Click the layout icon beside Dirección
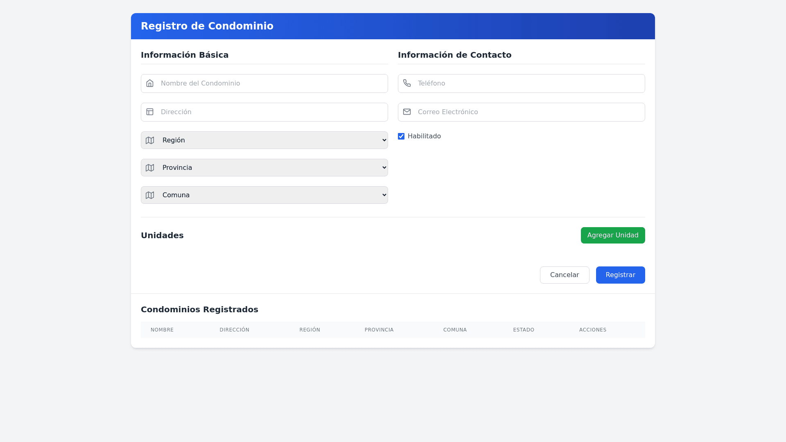Screen dimensions: 786x442 click(150, 112)
